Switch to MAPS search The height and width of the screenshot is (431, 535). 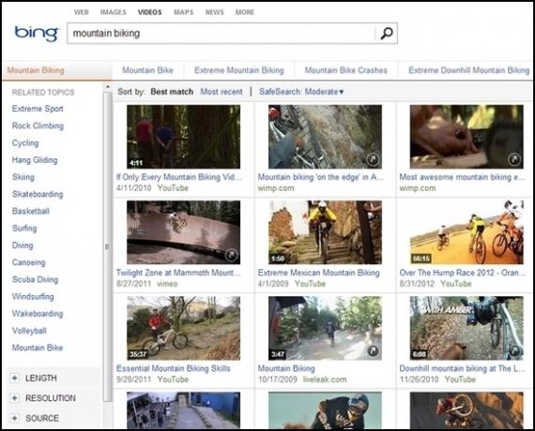coord(184,12)
